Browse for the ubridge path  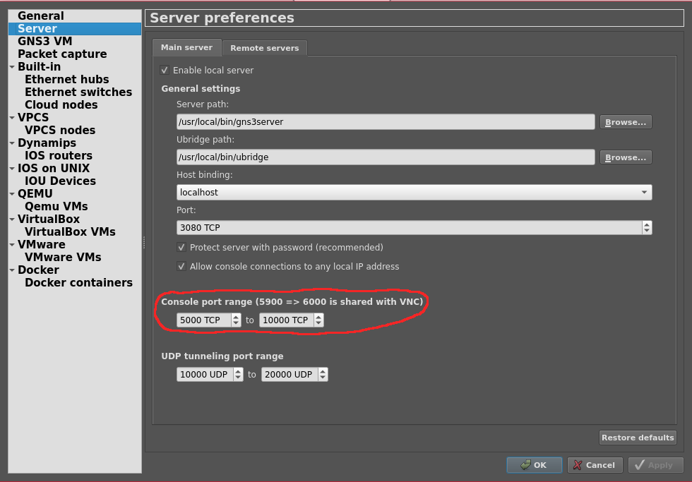[625, 157]
